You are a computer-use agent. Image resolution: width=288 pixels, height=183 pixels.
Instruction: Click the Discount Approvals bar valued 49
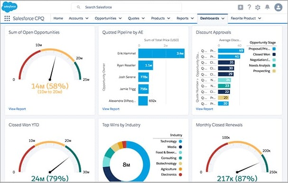click(x=231, y=51)
